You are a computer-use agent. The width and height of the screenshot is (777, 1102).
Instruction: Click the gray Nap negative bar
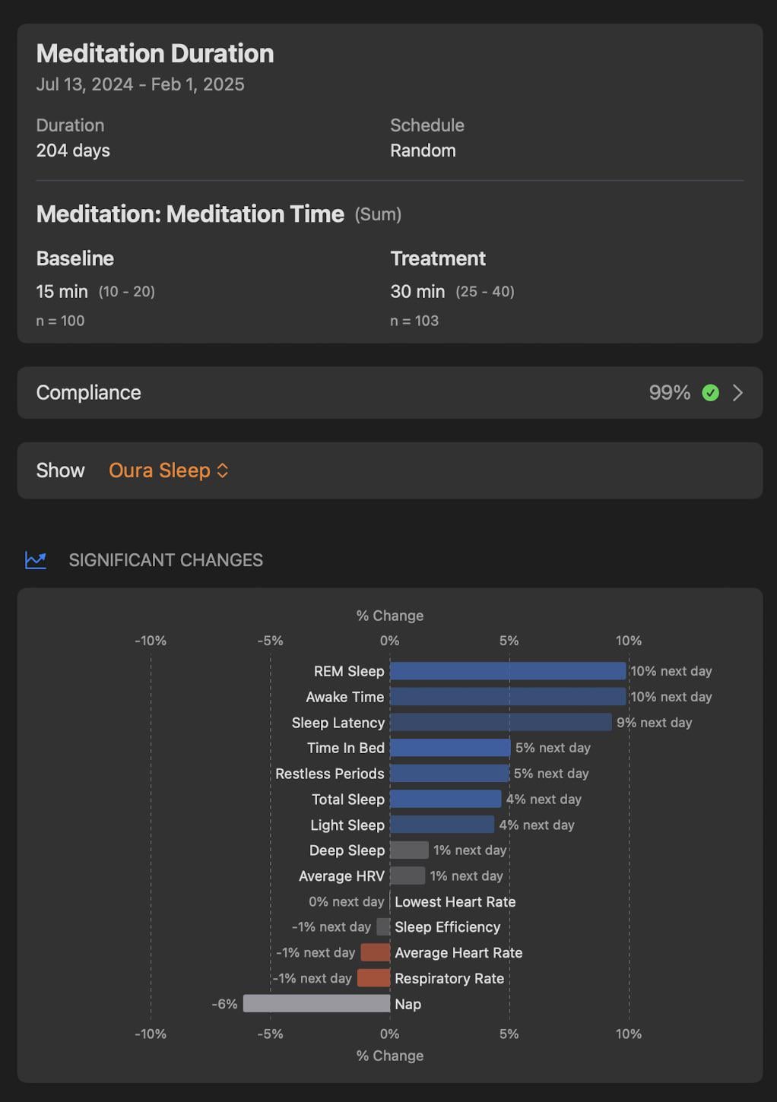tap(316, 1003)
